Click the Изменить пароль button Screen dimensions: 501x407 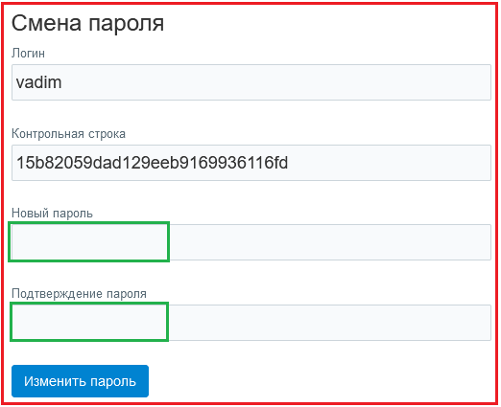click(x=80, y=381)
